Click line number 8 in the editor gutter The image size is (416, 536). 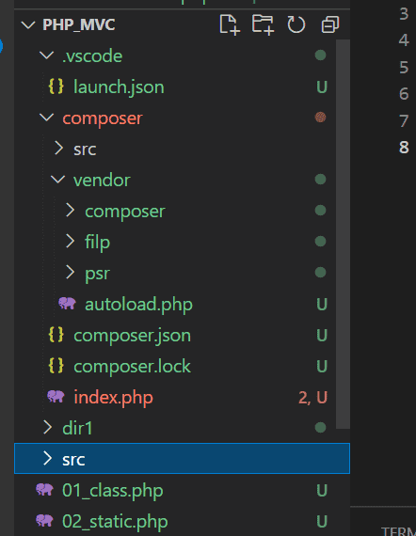pyautogui.click(x=404, y=148)
